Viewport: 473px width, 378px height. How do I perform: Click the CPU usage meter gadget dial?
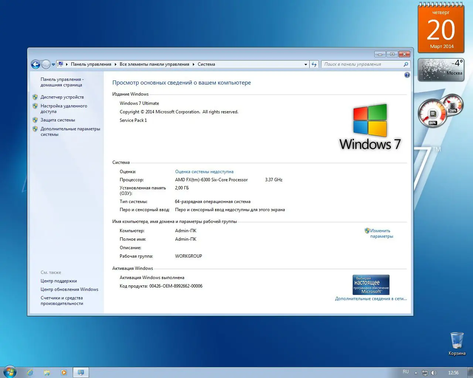pos(432,114)
